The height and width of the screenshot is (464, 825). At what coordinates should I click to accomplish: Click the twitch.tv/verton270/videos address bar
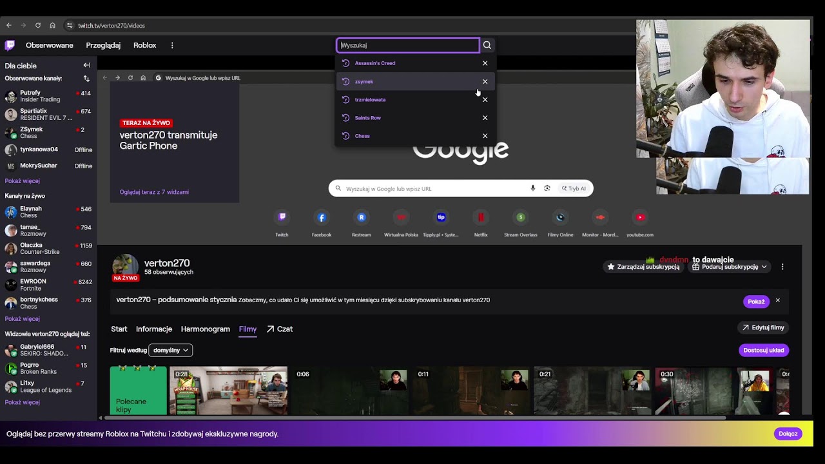point(112,26)
